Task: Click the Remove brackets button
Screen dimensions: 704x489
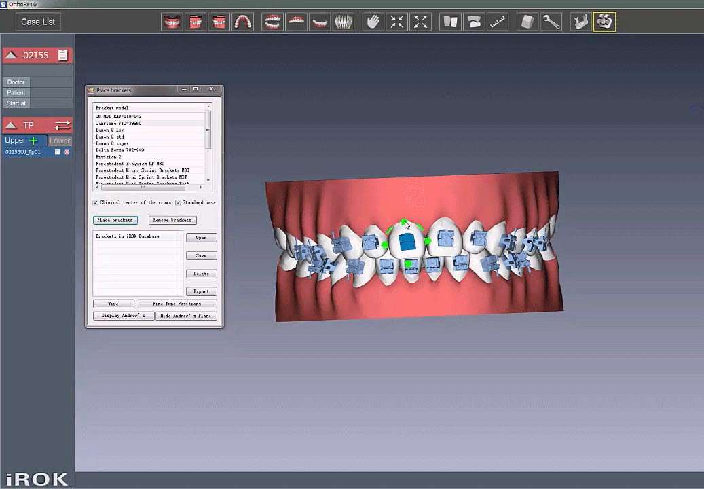Action: point(172,220)
